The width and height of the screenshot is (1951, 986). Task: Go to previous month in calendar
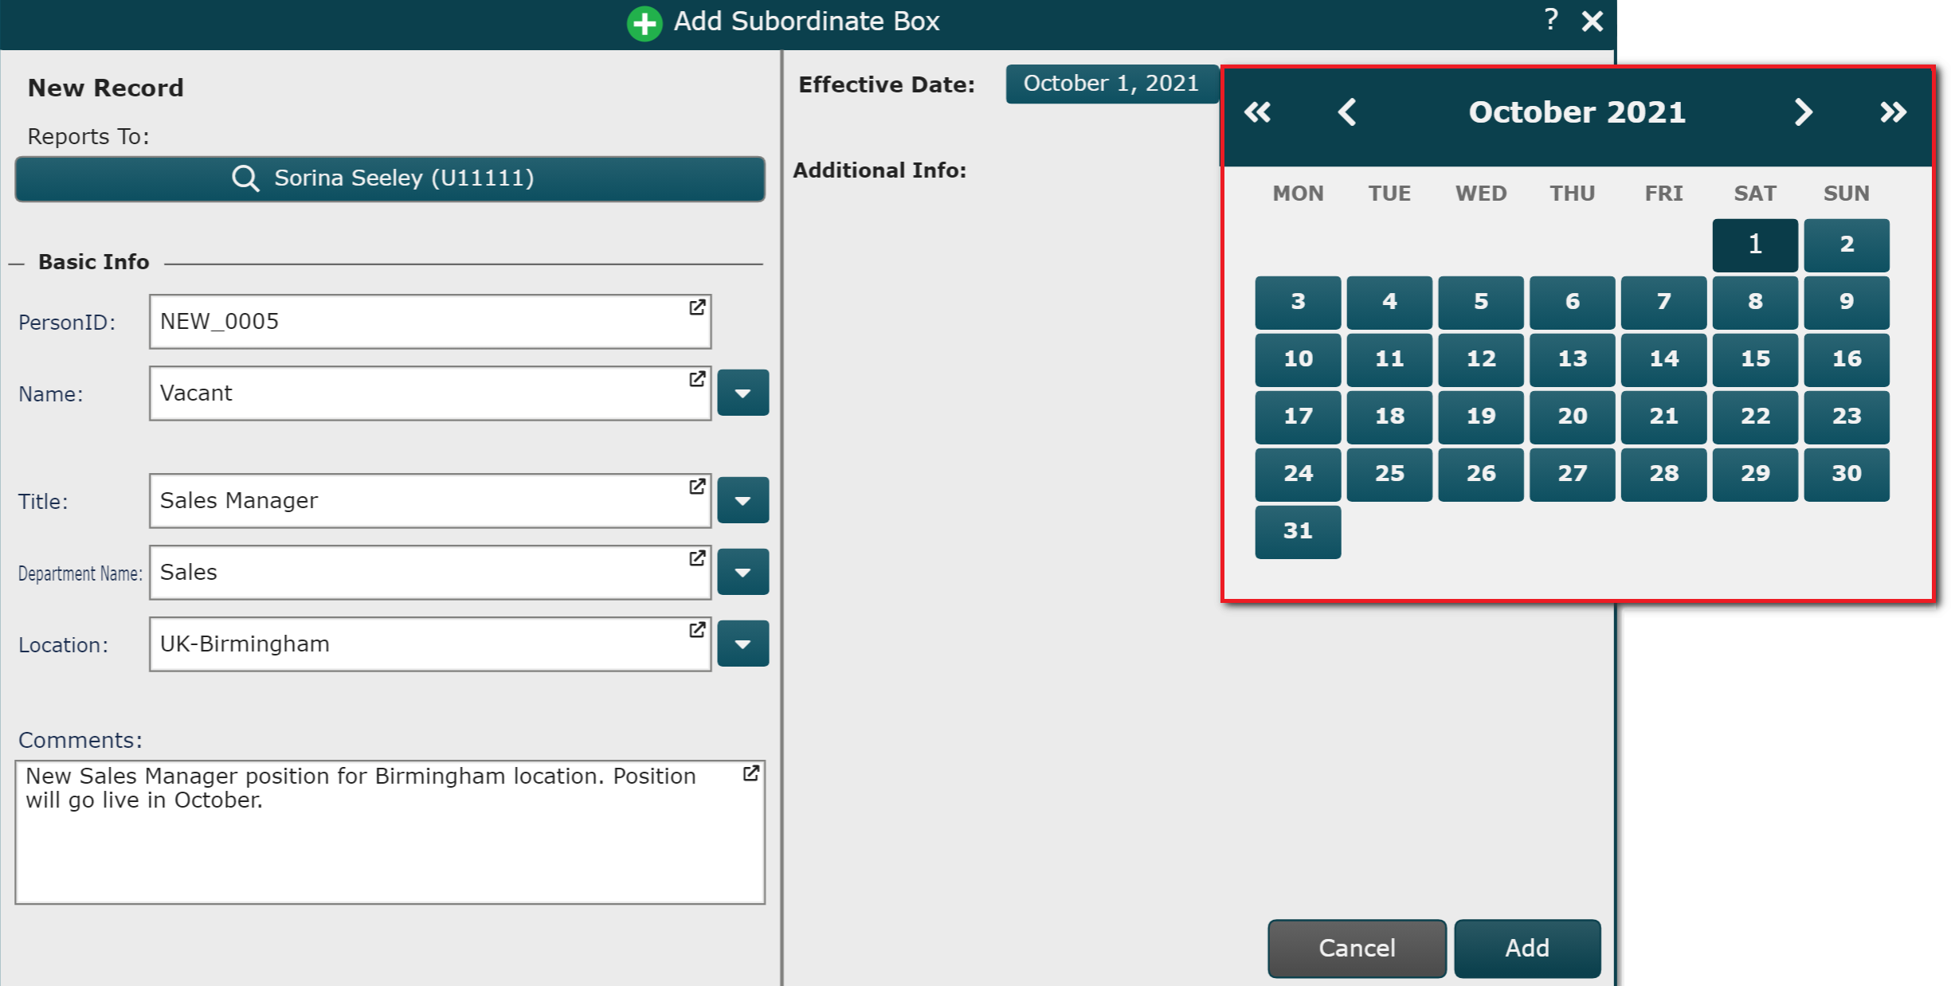coord(1347,112)
